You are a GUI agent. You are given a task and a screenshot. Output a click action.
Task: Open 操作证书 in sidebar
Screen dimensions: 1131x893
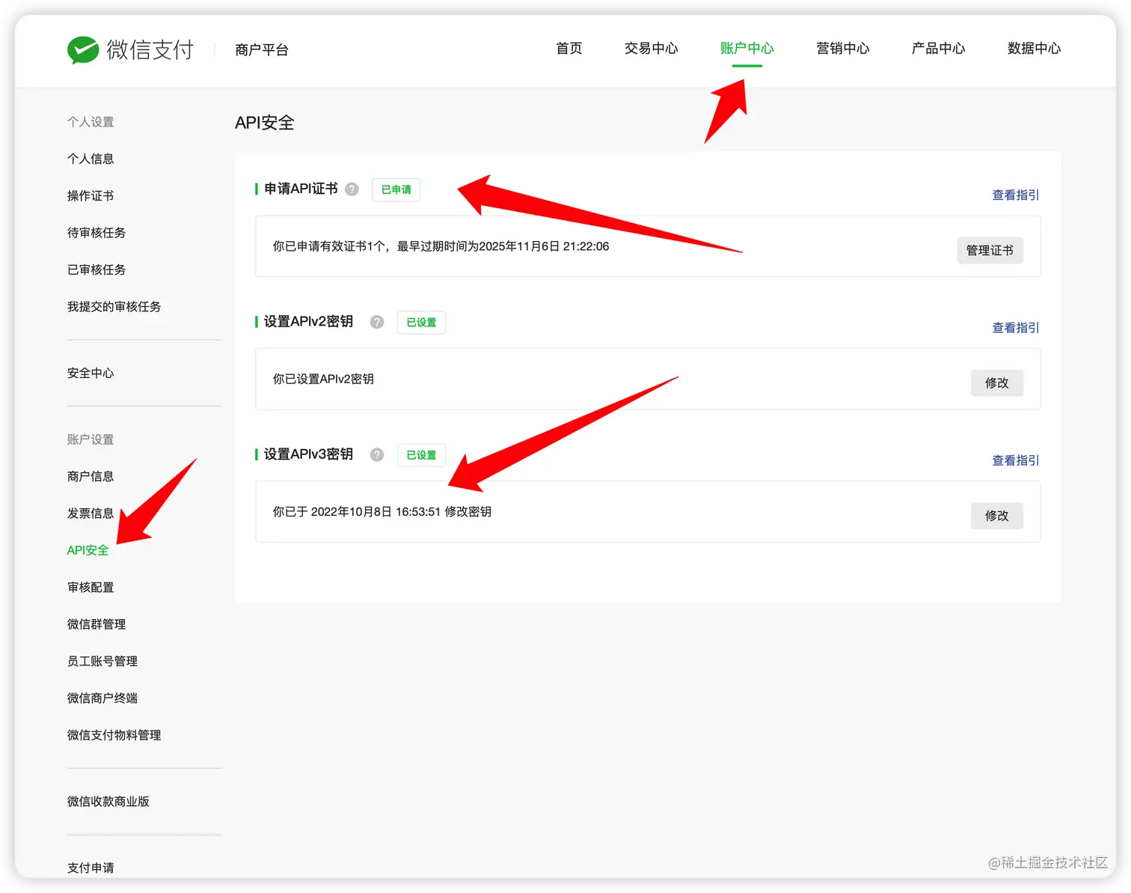point(91,196)
